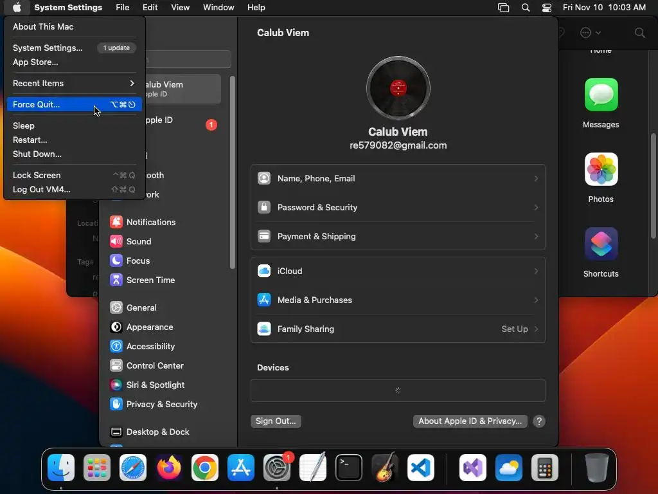Image resolution: width=658 pixels, height=494 pixels.
Task: Launch Safari from the Dock
Action: tap(133, 467)
